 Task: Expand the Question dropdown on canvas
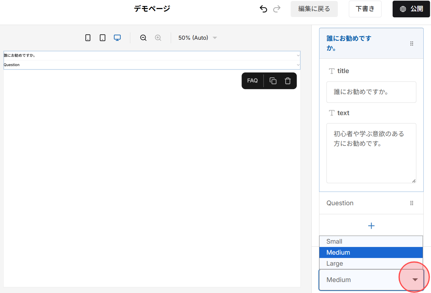298,65
